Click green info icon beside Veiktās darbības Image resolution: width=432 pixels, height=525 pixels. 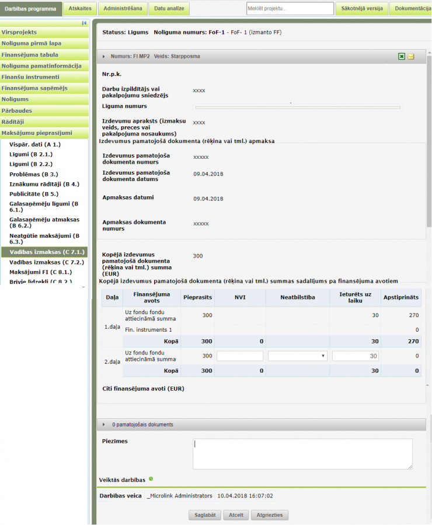(x=151, y=479)
